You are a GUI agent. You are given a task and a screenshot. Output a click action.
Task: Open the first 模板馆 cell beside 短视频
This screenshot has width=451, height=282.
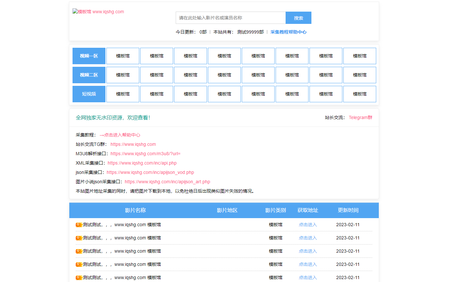coord(123,94)
